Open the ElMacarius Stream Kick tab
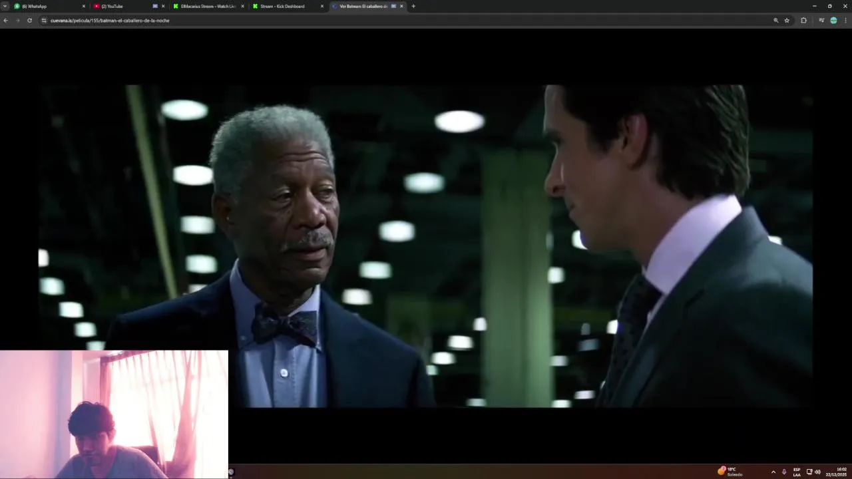852x479 pixels. 208,6
